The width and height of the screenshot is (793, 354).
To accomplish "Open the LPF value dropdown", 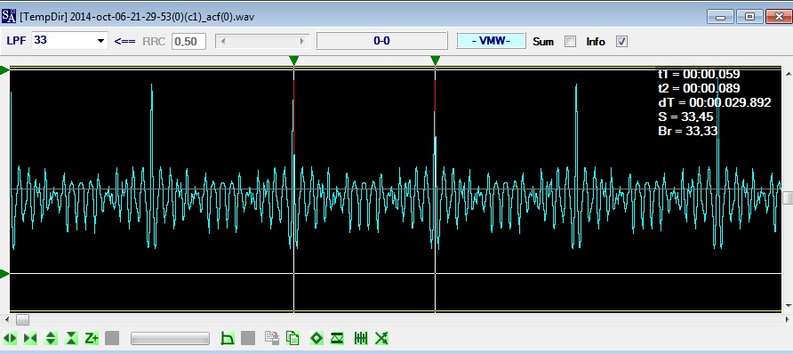I will pos(100,41).
